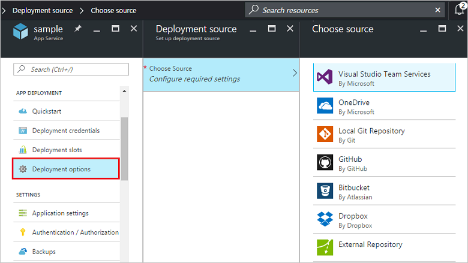Select Dropbox source text
468x263 pixels.
click(x=353, y=216)
